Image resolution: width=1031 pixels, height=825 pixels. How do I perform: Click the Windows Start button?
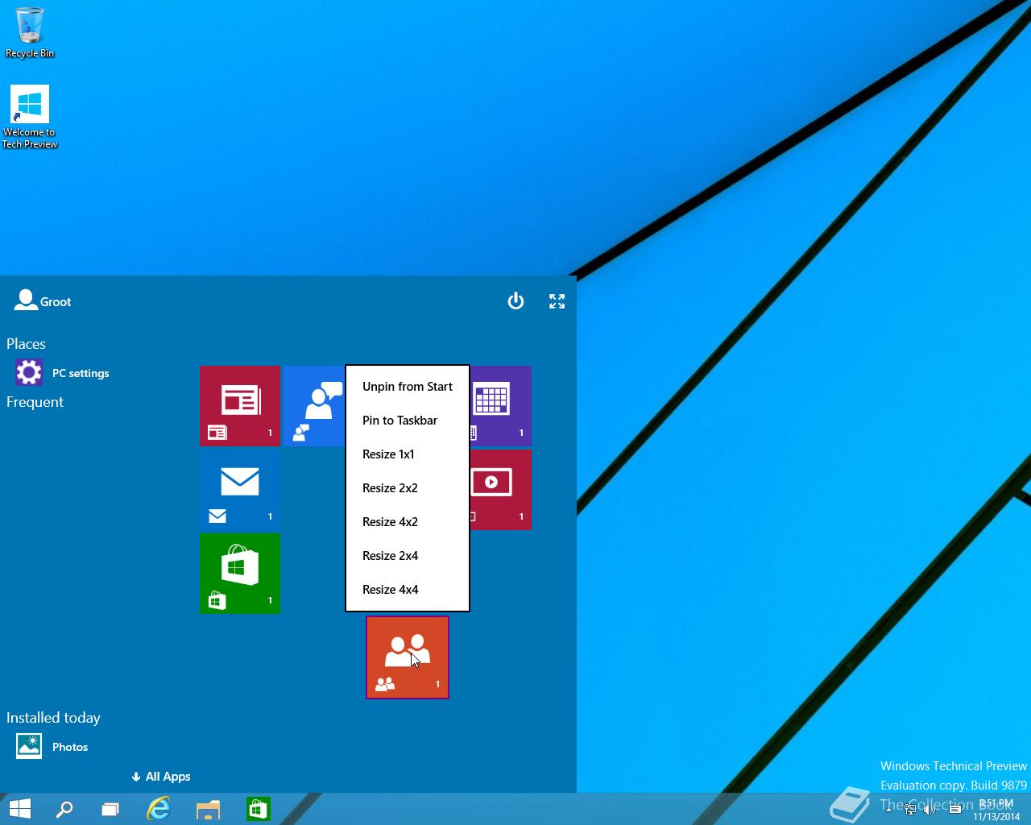19,809
